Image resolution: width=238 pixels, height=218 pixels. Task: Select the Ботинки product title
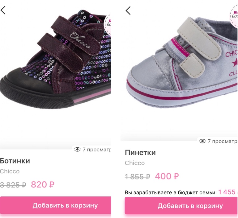15,161
